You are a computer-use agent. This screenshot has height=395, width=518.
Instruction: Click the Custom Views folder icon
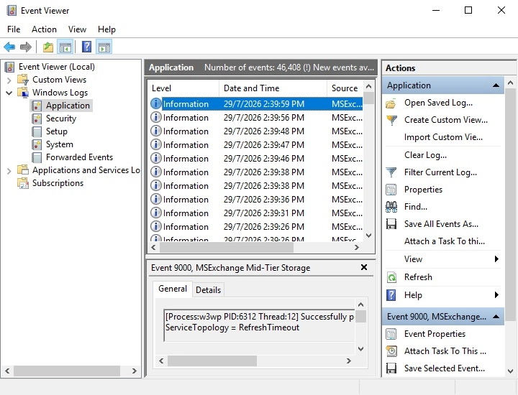[x=23, y=80]
